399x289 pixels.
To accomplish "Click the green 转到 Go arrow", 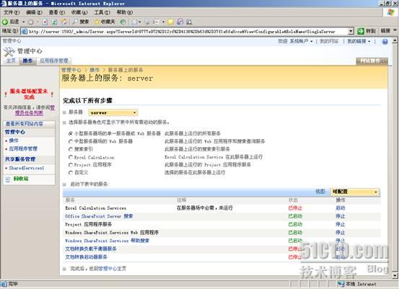I will [x=361, y=31].
